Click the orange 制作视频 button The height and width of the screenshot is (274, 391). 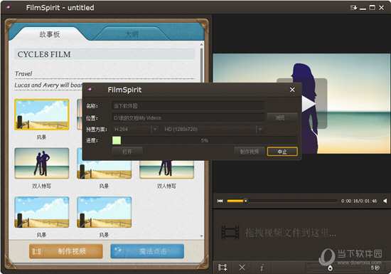pos(66,251)
